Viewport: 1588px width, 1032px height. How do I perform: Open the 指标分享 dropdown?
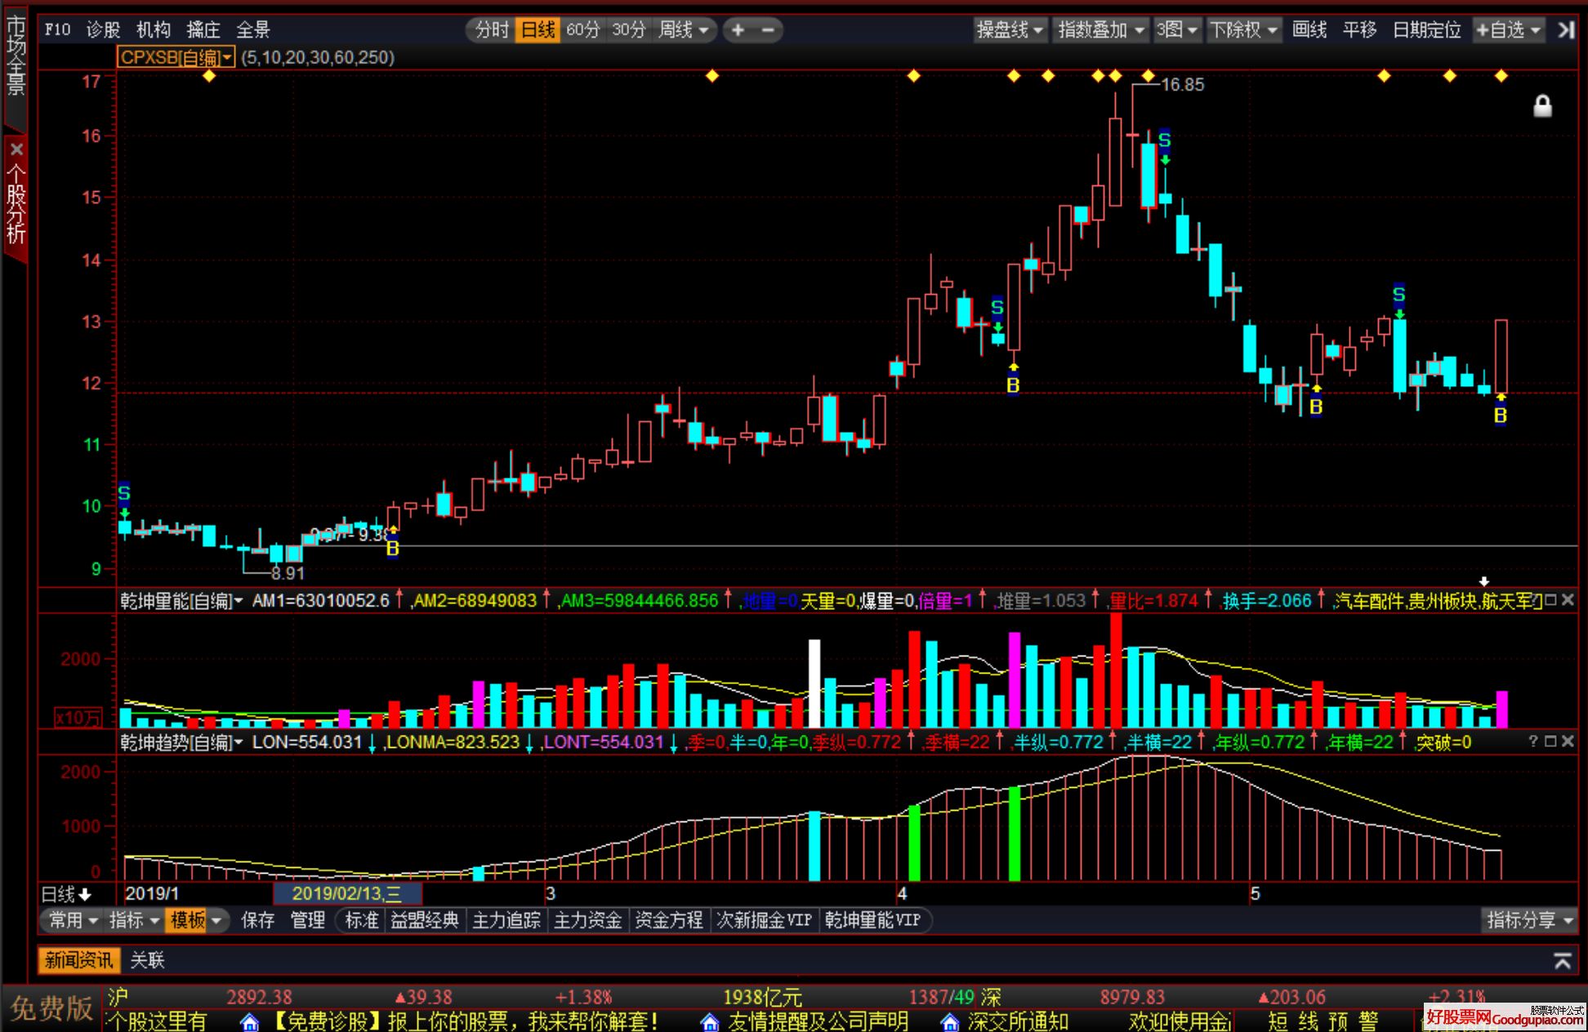1528,920
